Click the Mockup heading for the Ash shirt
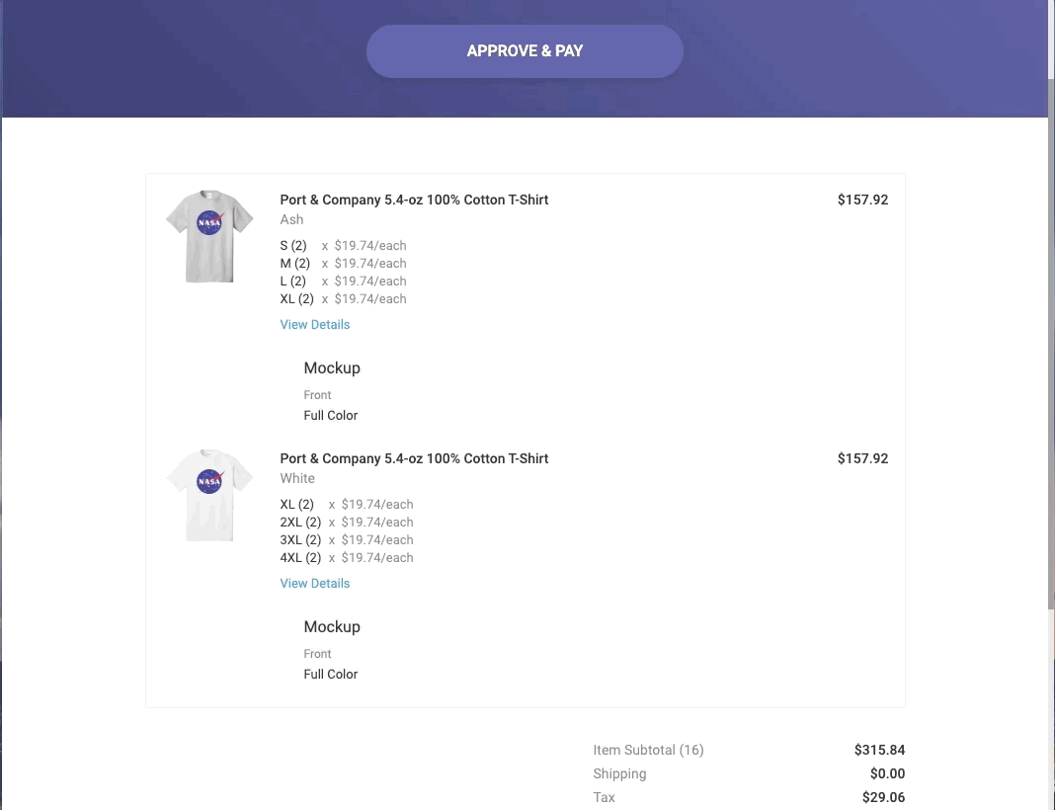 pos(332,367)
